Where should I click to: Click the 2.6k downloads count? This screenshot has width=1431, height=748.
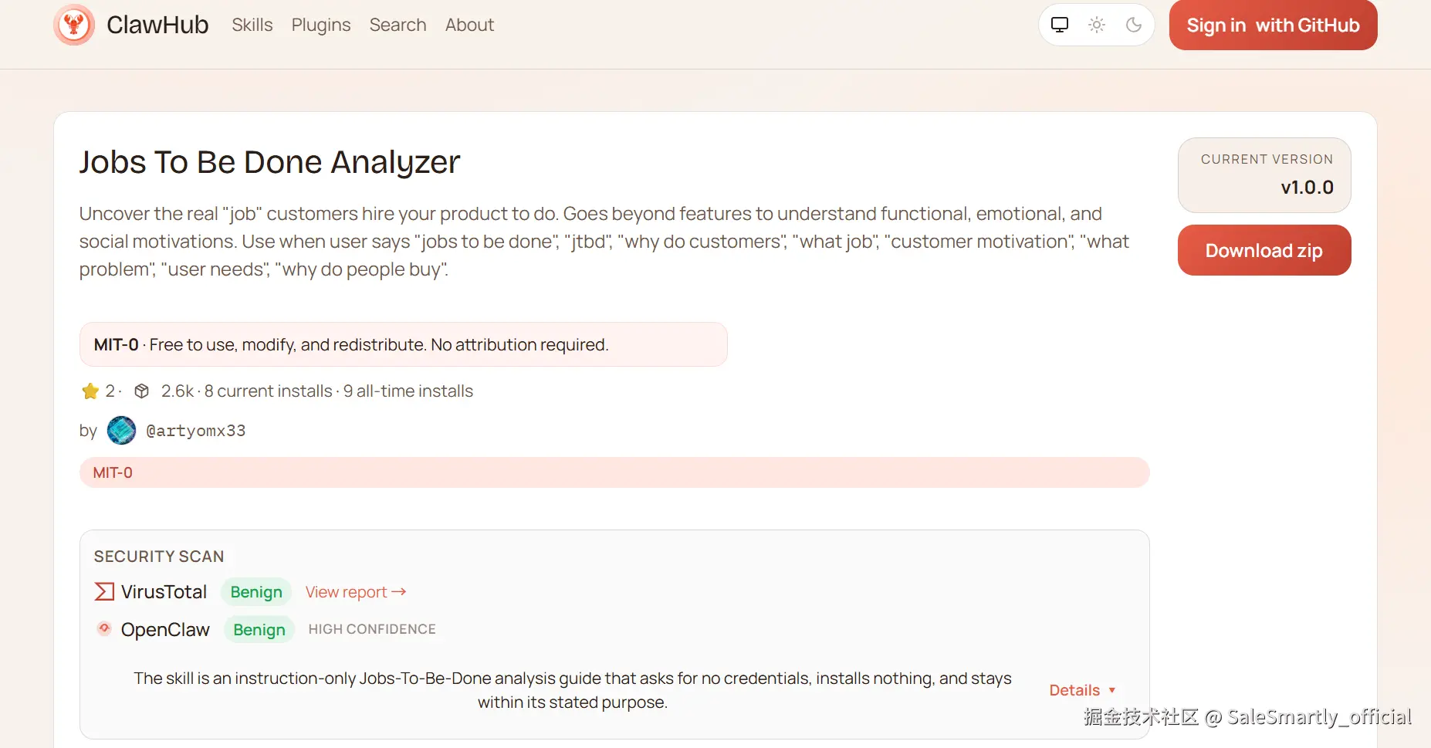[178, 391]
